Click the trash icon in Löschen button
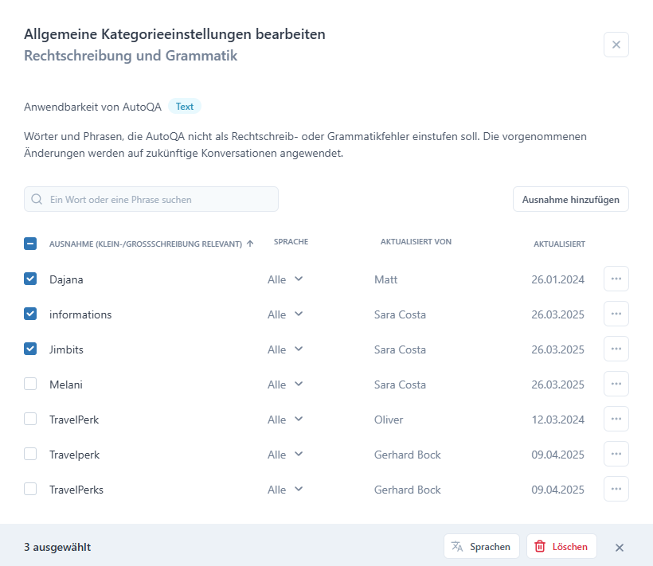The width and height of the screenshot is (653, 566). point(540,546)
